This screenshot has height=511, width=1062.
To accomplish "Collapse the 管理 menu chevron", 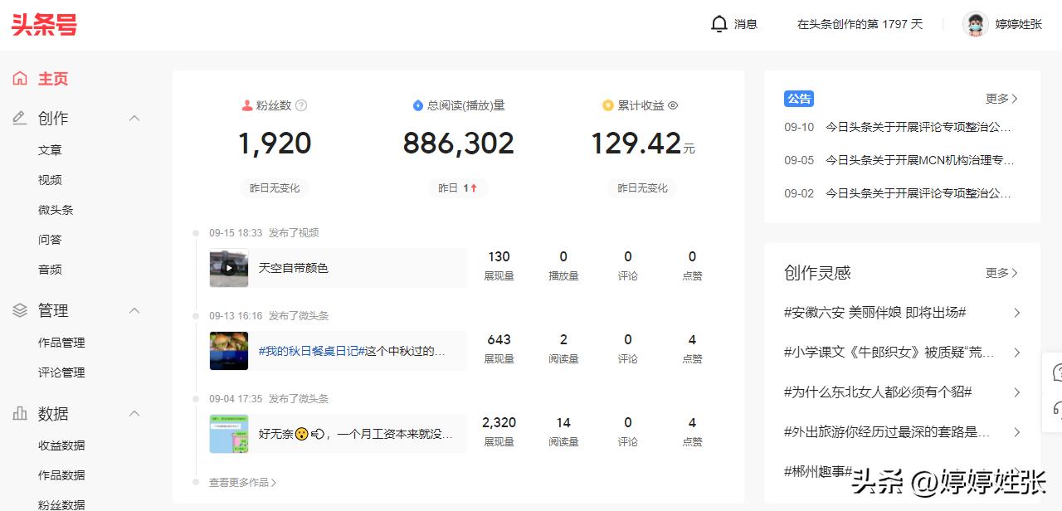I will pos(134,310).
